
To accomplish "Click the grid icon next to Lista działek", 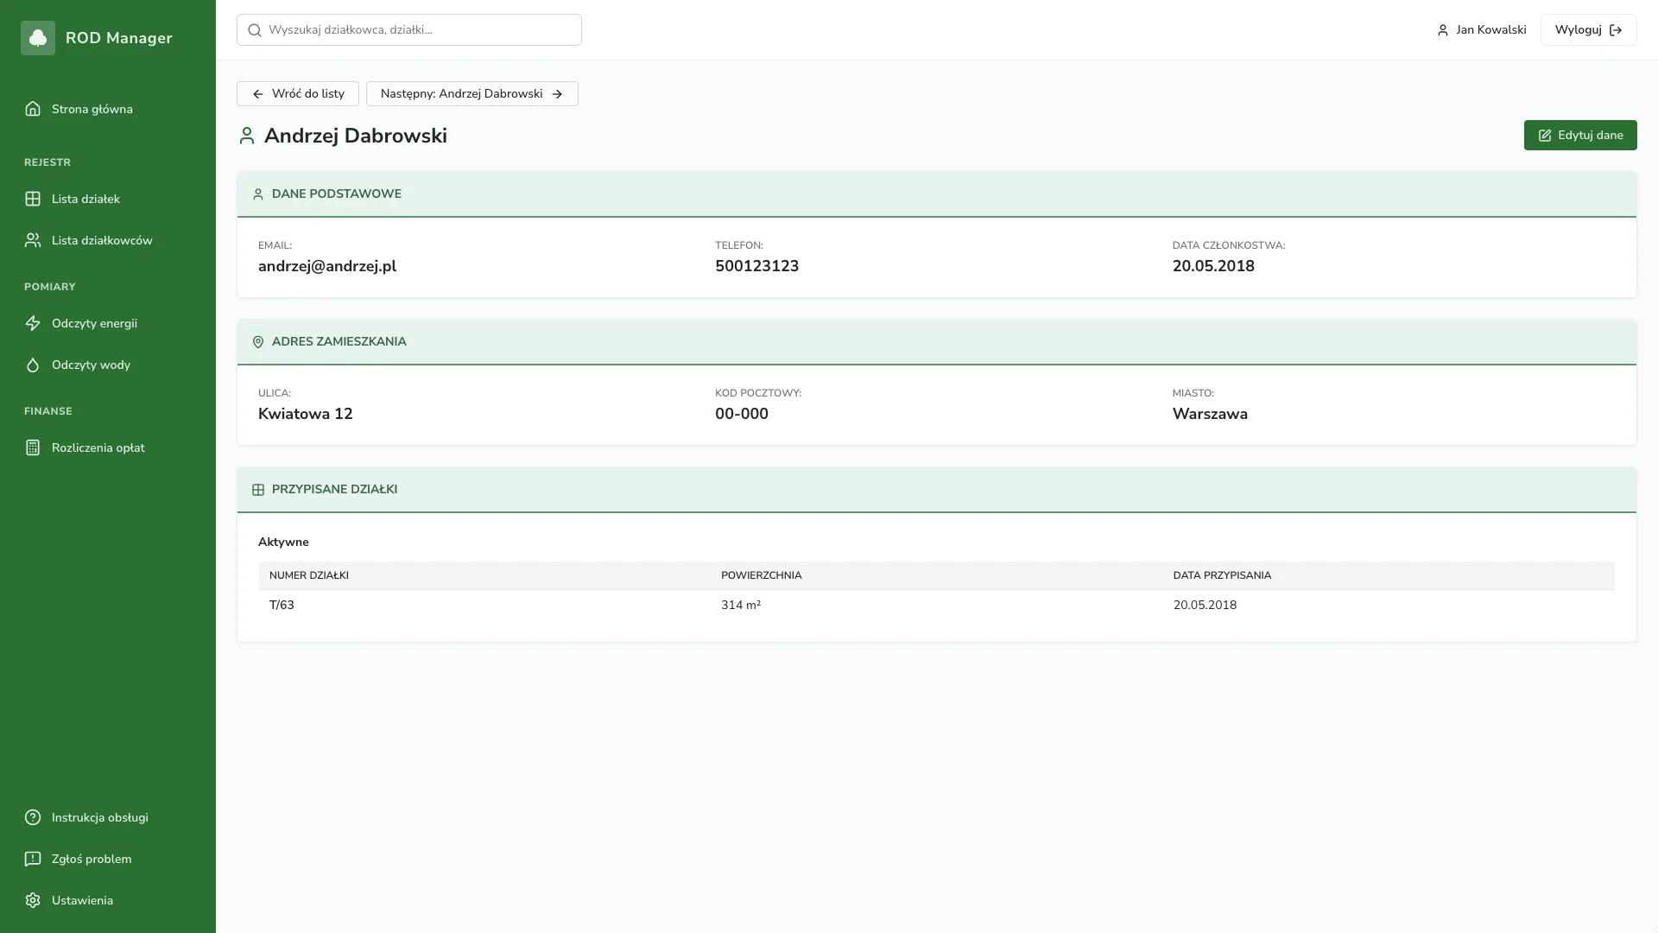I will click(x=33, y=199).
